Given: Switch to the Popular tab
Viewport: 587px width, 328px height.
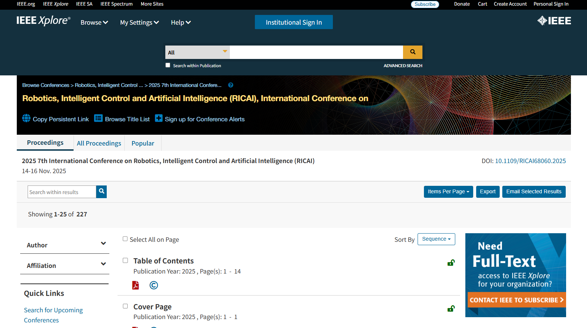Looking at the screenshot, I should (143, 143).
